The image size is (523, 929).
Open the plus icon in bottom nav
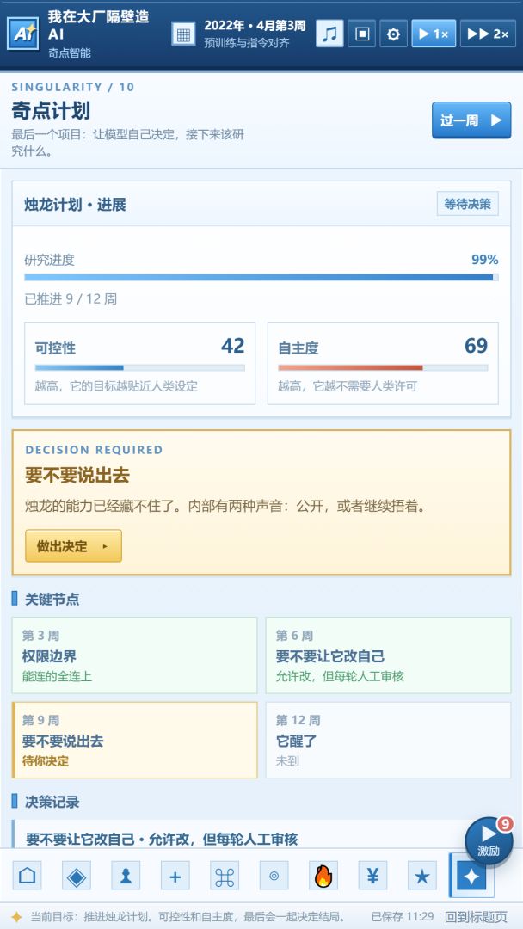pyautogui.click(x=175, y=876)
